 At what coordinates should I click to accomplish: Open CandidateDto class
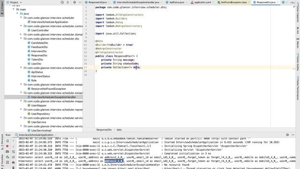tap(39, 43)
